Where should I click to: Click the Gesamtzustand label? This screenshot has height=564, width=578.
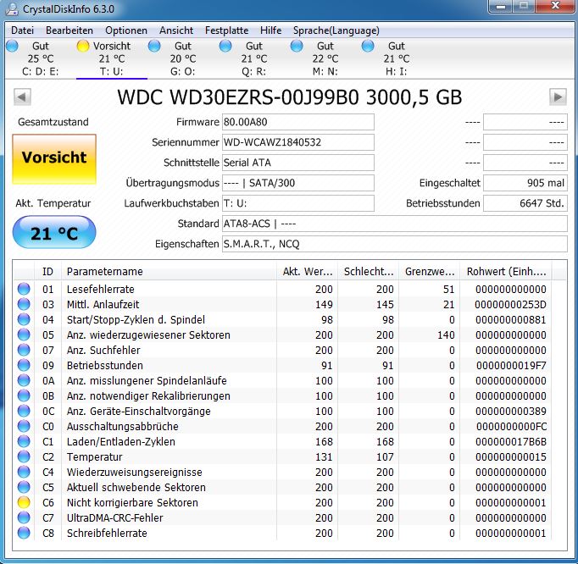click(x=53, y=122)
